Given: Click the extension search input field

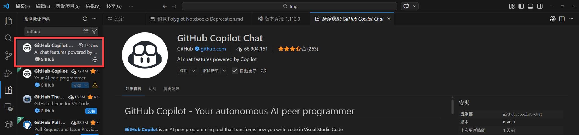Looking at the screenshot, I should tap(53, 31).
